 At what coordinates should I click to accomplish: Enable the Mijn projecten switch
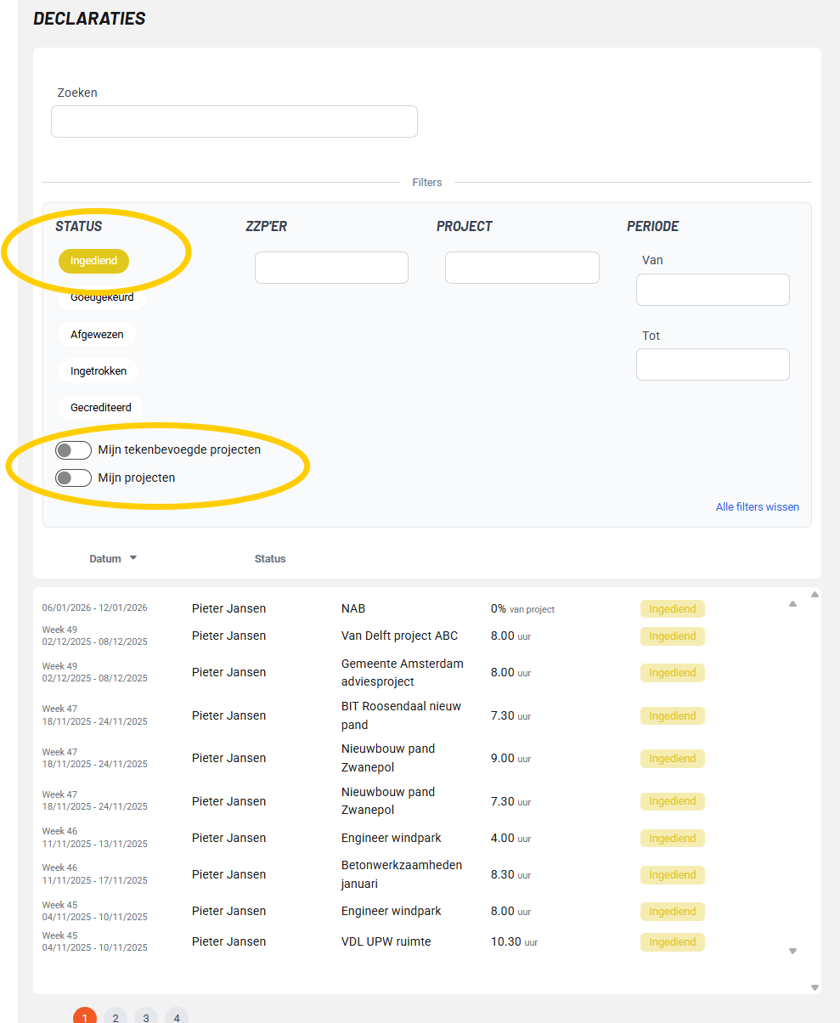(x=73, y=478)
